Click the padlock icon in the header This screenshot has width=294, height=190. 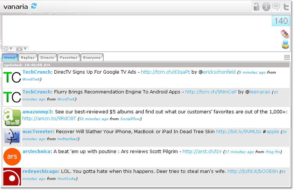click(x=256, y=7)
